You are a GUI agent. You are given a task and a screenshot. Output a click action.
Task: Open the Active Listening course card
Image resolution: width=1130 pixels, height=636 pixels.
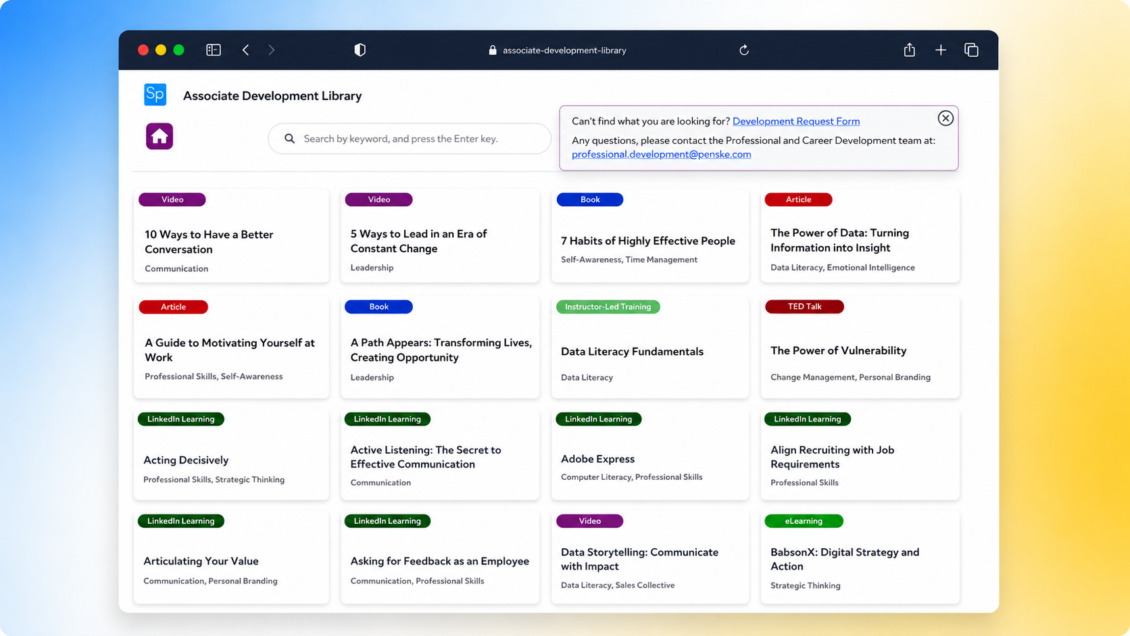tap(440, 454)
